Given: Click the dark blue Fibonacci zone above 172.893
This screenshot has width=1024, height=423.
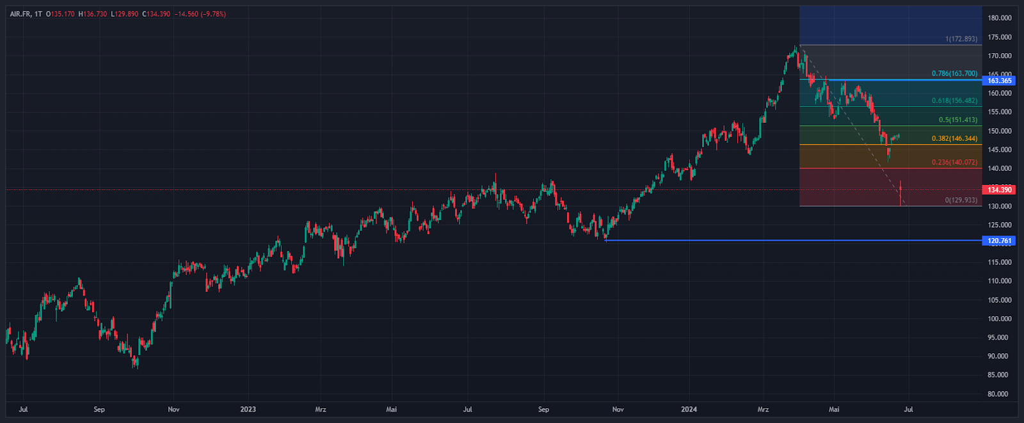Looking at the screenshot, I should (890, 24).
